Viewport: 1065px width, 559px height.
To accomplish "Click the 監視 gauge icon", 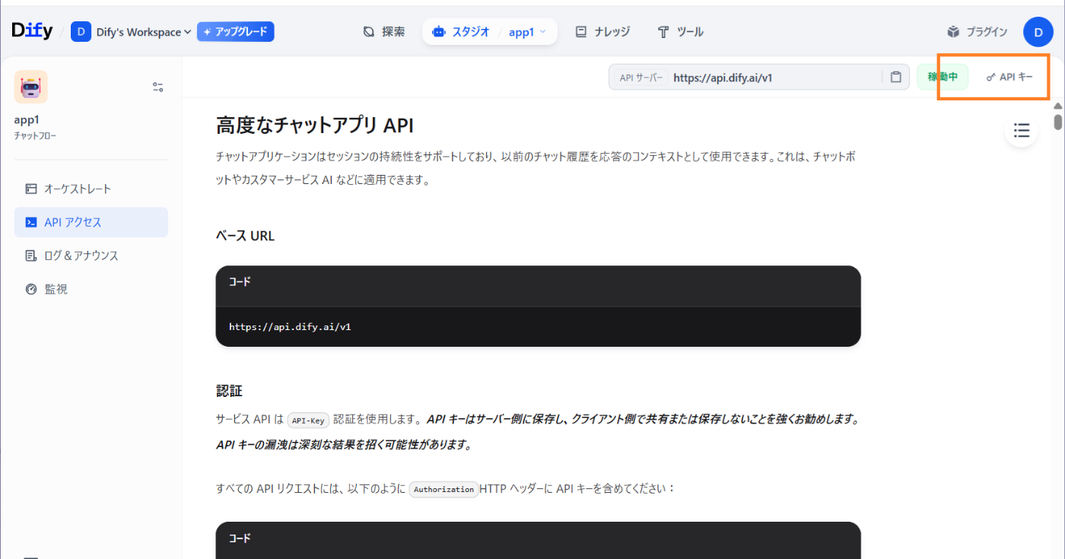I will tap(31, 289).
